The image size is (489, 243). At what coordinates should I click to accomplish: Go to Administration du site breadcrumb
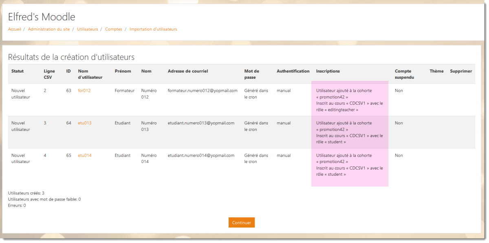tap(49, 29)
